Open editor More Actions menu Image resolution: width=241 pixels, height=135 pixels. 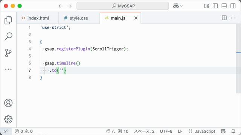coord(233,18)
